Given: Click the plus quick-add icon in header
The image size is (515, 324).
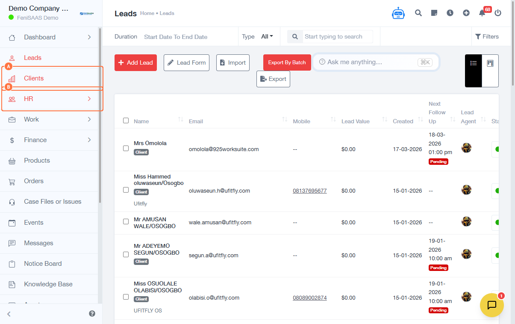Looking at the screenshot, I should pos(466,13).
